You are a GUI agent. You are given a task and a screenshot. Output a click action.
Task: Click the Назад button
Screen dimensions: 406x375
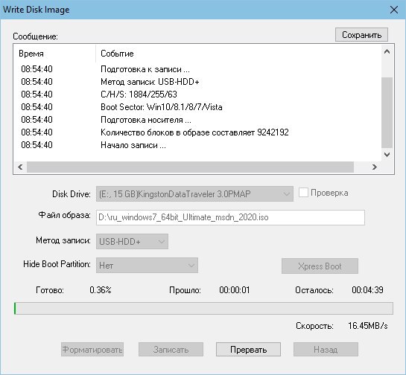click(x=326, y=350)
